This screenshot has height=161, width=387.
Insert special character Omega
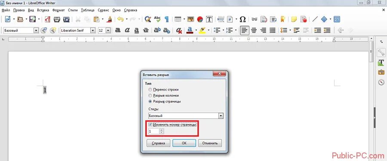(x=243, y=19)
